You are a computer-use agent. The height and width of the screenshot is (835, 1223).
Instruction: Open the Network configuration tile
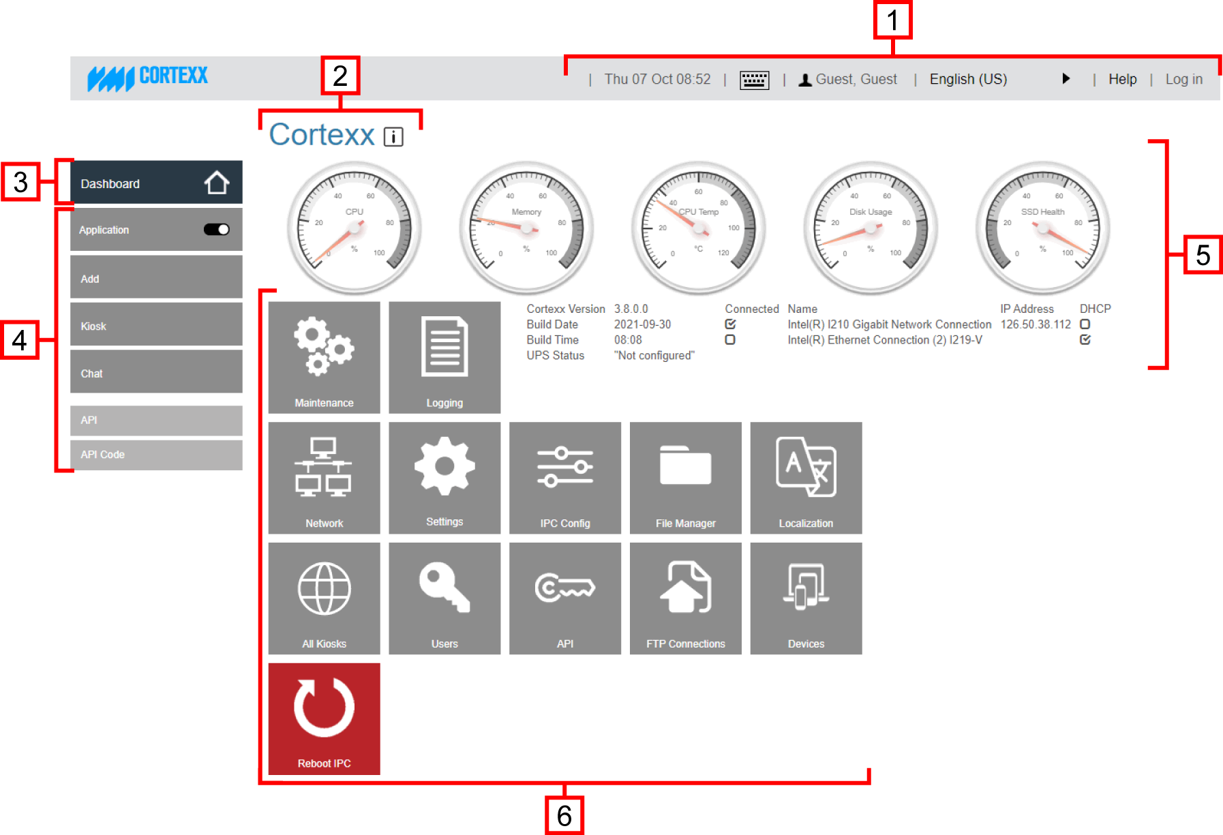pyautogui.click(x=324, y=477)
